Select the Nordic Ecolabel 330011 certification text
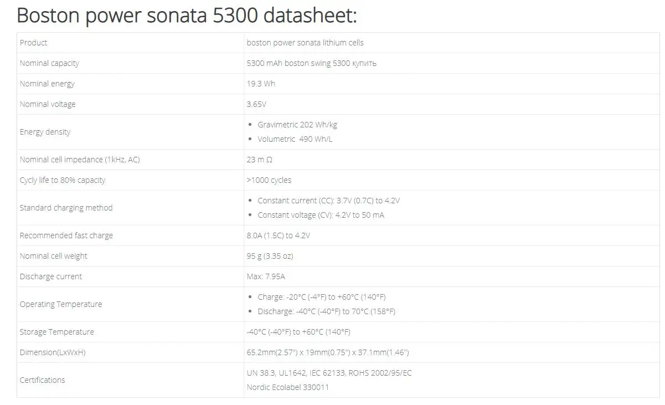This screenshot has width=665, height=405. (x=287, y=387)
